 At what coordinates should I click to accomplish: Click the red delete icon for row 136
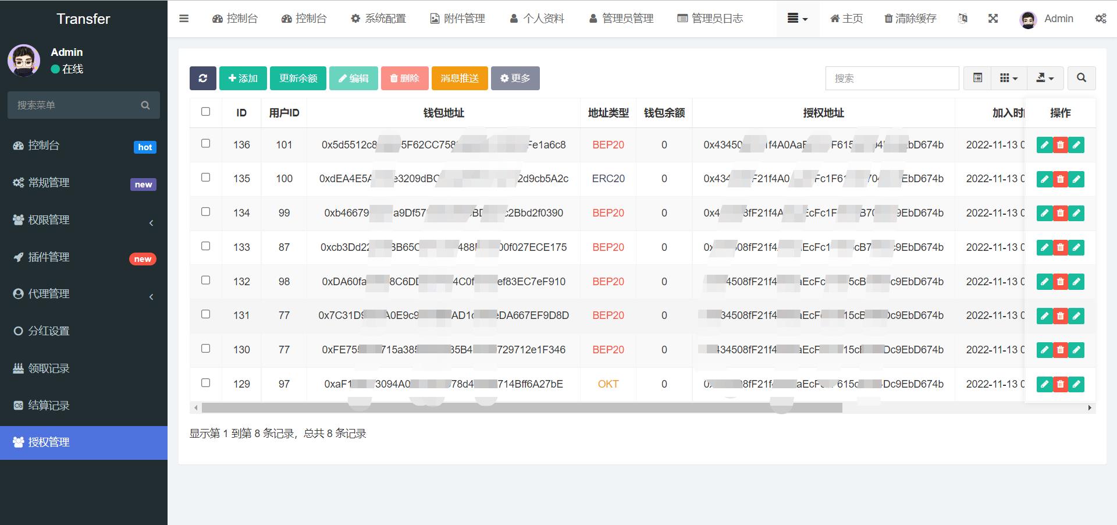tap(1061, 145)
